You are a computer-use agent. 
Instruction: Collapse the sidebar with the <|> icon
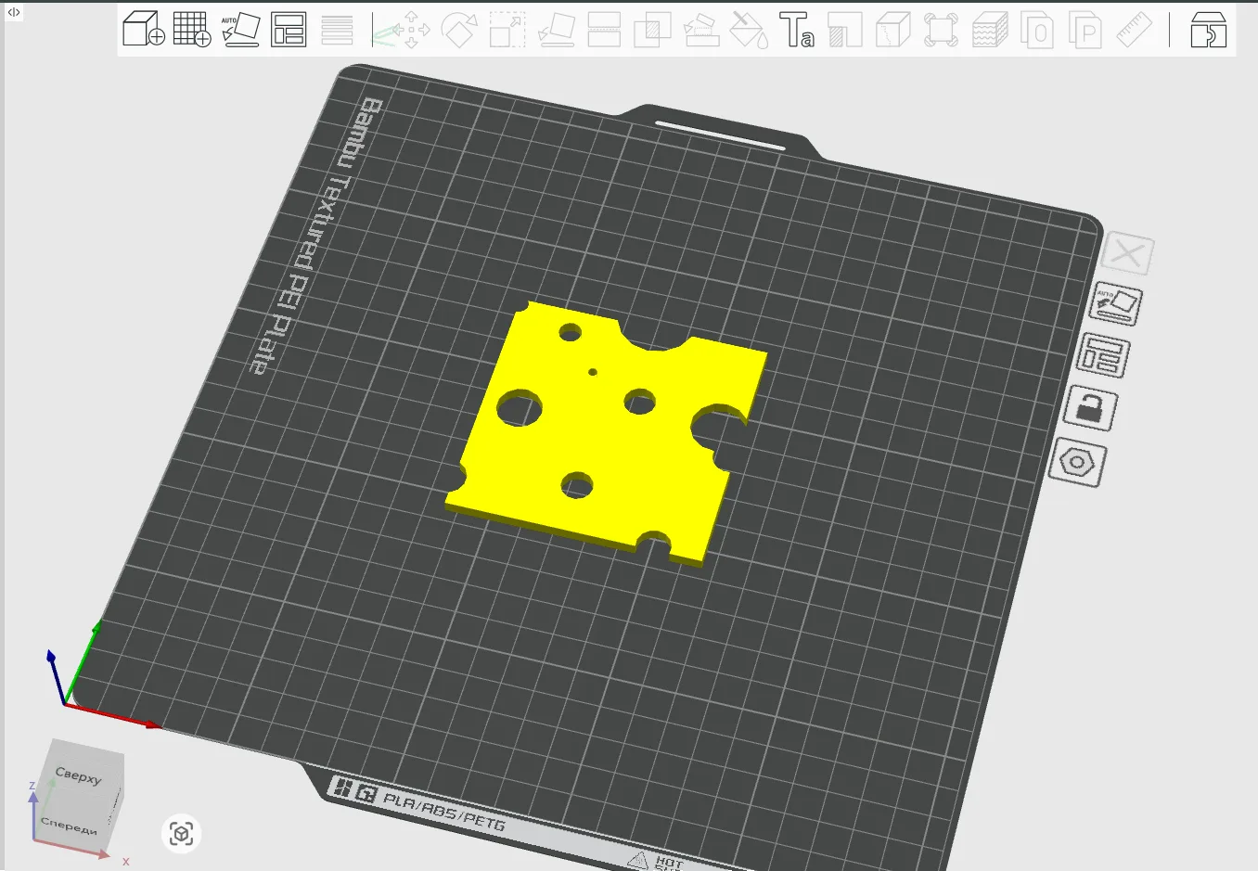pos(13,12)
